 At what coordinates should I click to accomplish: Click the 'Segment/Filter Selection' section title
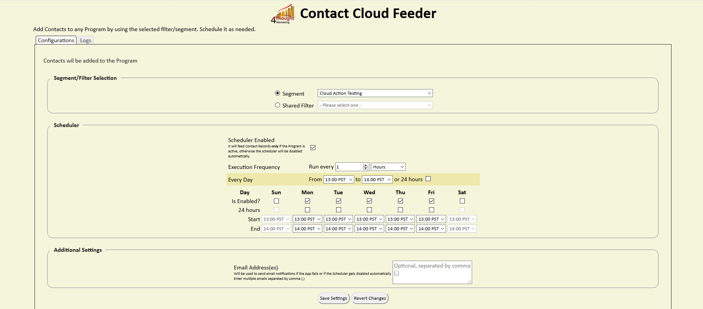(x=85, y=78)
